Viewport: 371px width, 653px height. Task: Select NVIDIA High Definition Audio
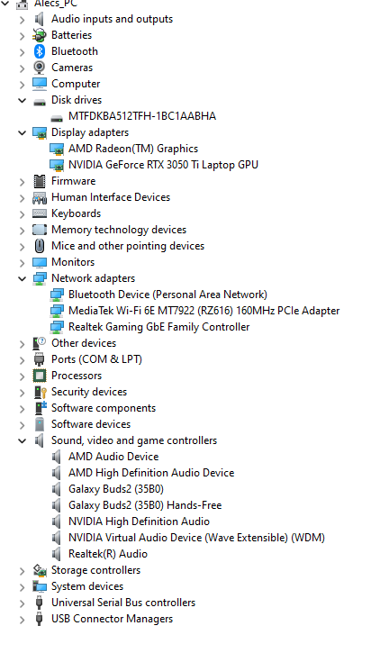tap(139, 521)
